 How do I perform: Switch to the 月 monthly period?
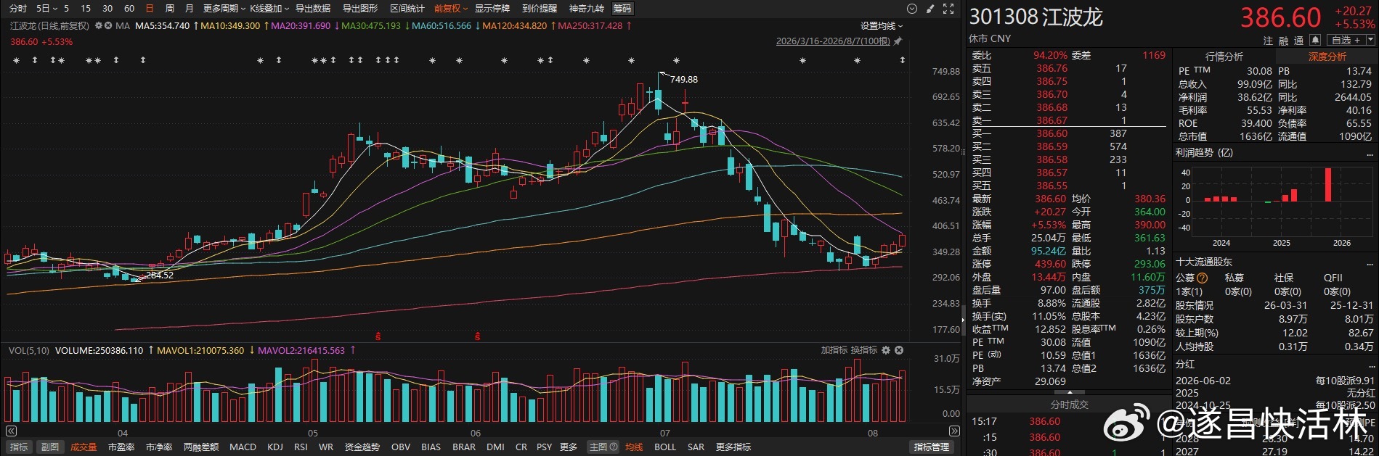(189, 9)
